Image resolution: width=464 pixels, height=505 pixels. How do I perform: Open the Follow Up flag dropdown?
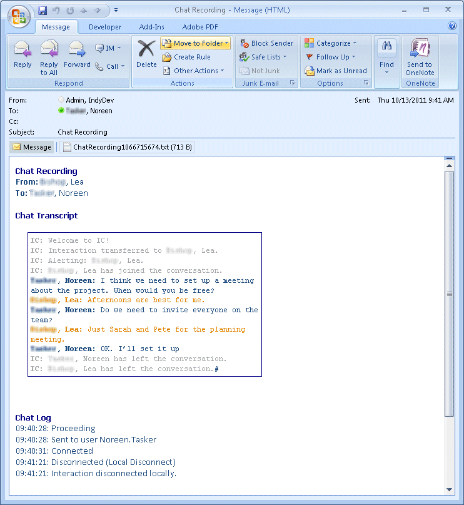pyautogui.click(x=330, y=57)
